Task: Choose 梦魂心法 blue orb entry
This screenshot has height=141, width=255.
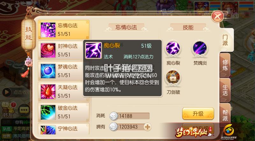Action: (x=64, y=71)
